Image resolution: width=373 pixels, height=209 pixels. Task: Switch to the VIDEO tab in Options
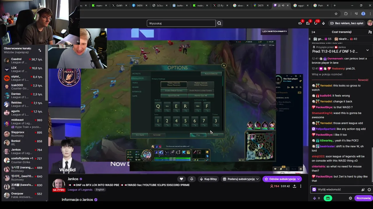(x=135, y=83)
